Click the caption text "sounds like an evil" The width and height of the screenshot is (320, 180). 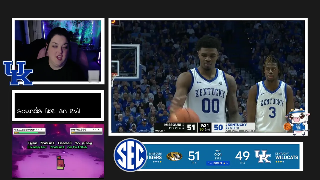tap(48, 111)
